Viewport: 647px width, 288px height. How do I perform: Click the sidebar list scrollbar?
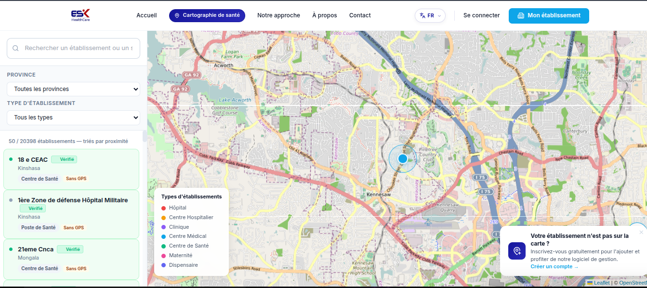(145, 136)
